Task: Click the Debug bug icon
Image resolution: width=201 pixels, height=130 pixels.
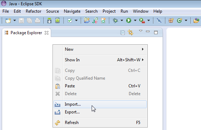Action: [x=115, y=20]
